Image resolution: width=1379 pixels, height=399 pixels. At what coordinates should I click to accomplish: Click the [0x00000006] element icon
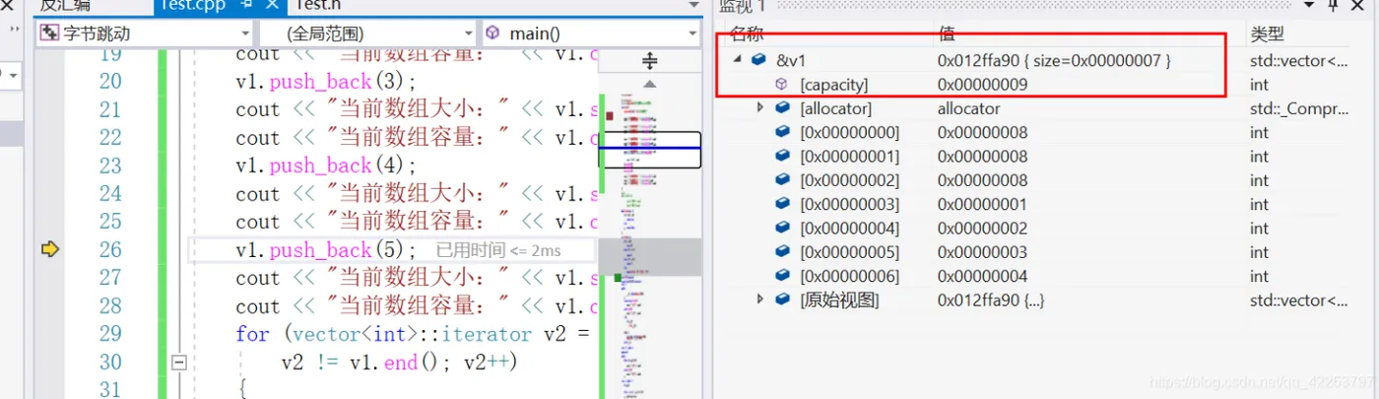click(x=782, y=276)
